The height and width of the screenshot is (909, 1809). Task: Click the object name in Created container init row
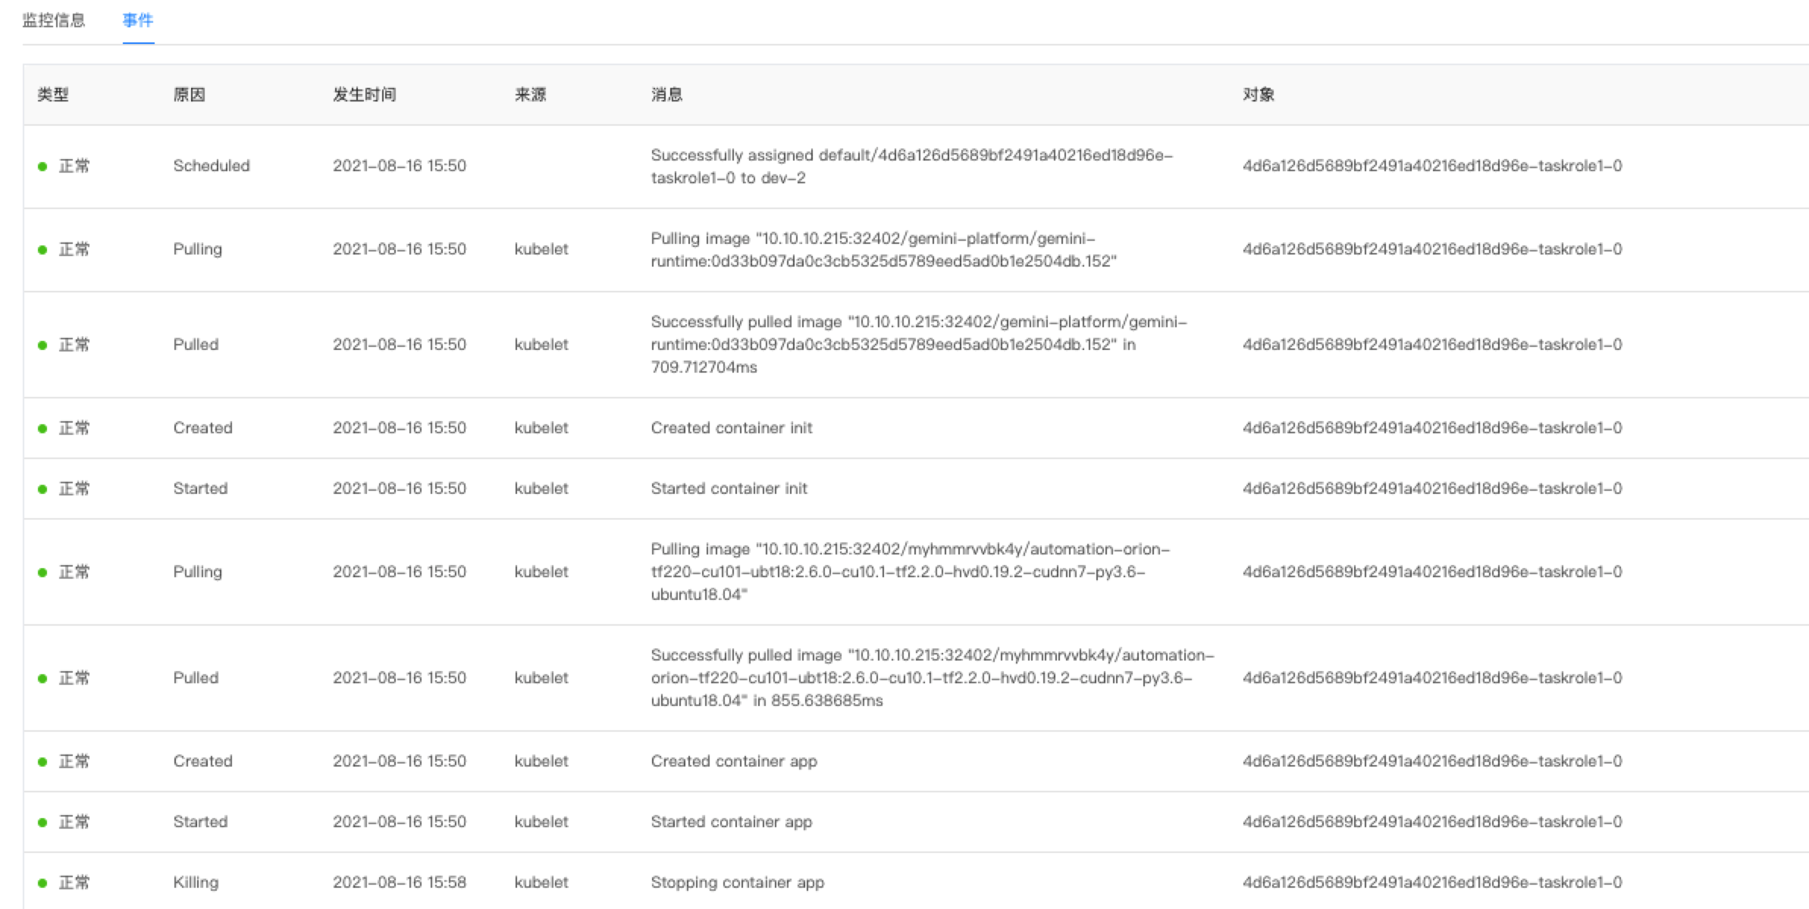pos(1432,428)
